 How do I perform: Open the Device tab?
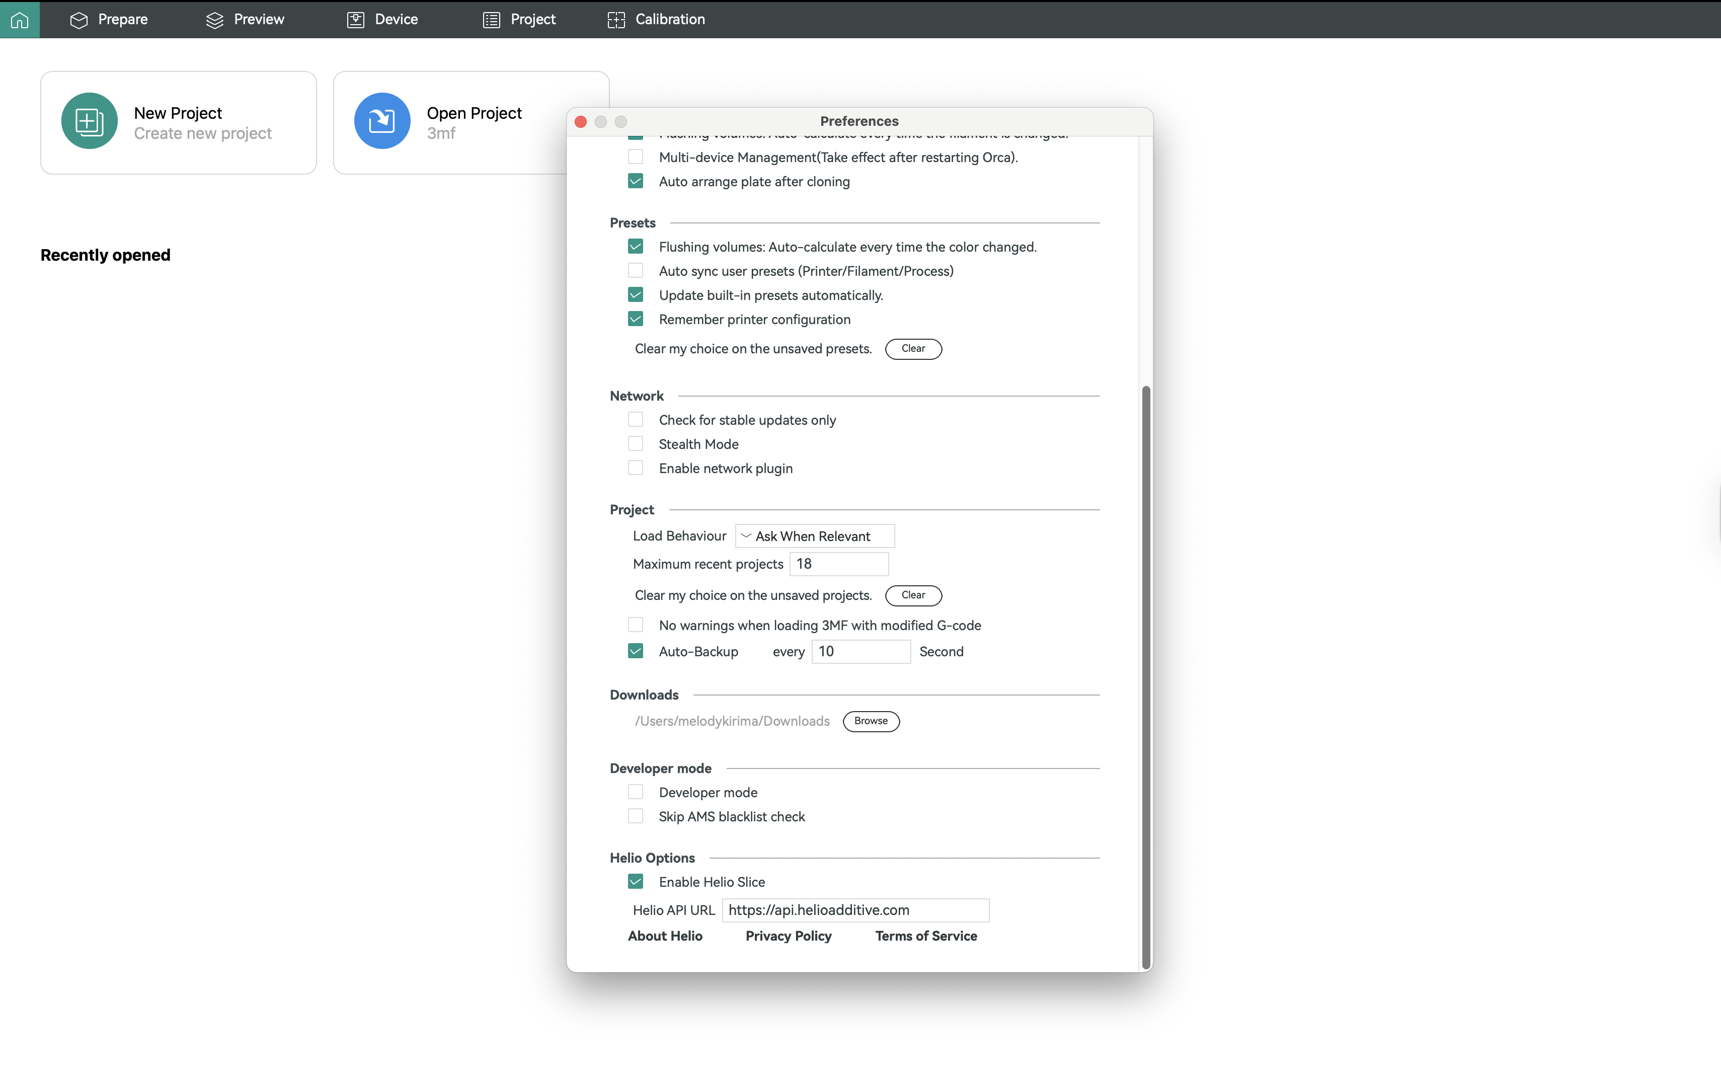tap(383, 19)
